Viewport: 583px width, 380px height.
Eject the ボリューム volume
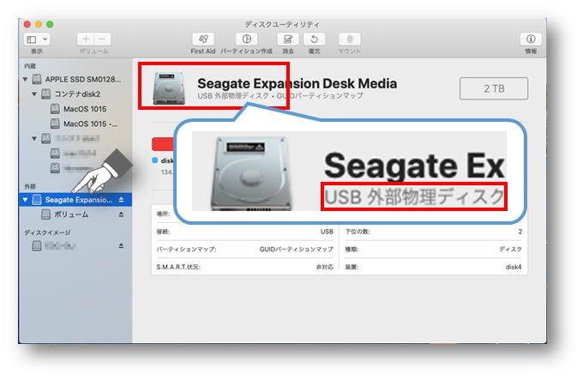click(121, 214)
